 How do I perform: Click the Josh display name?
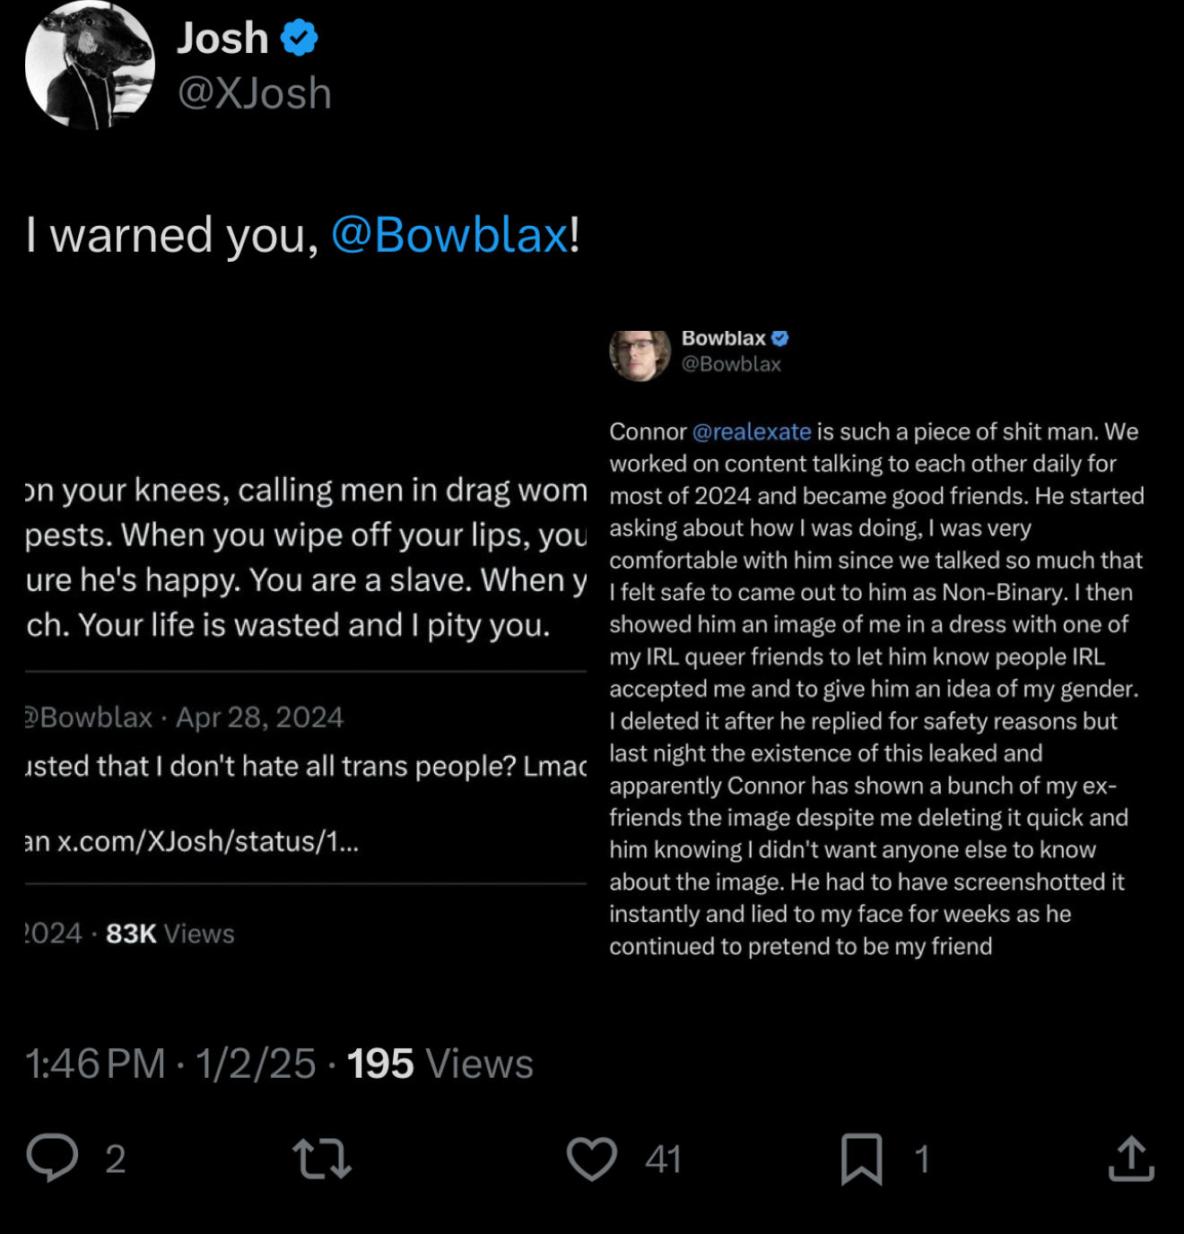click(x=222, y=39)
